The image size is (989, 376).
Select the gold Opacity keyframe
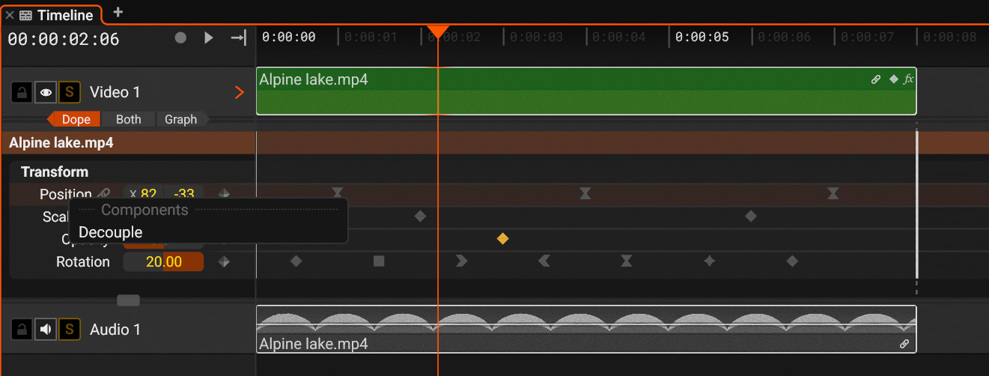click(502, 239)
